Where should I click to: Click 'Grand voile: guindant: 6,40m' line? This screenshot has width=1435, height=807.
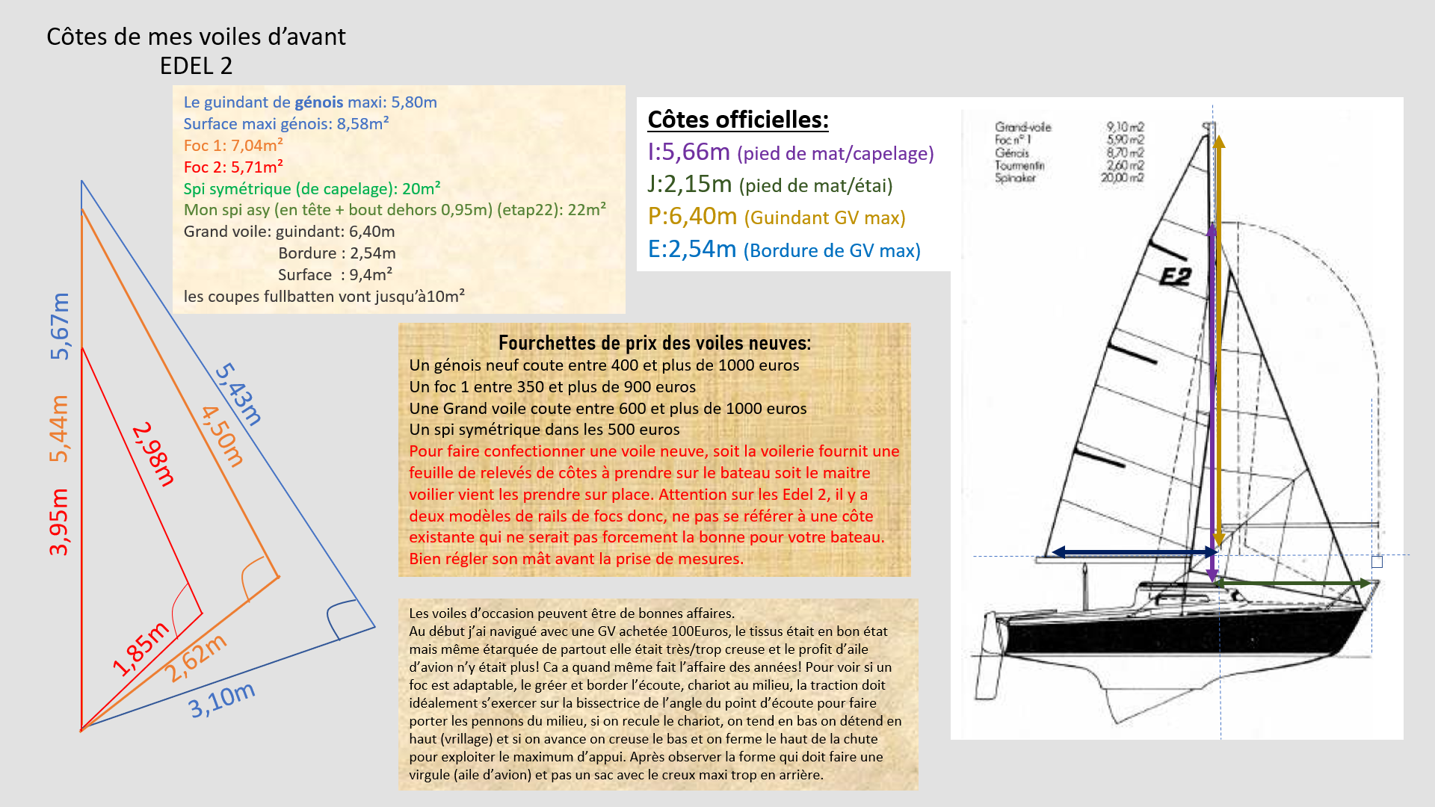coord(289,232)
